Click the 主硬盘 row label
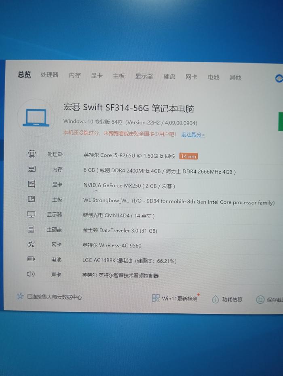283x376 pixels. click(x=54, y=230)
